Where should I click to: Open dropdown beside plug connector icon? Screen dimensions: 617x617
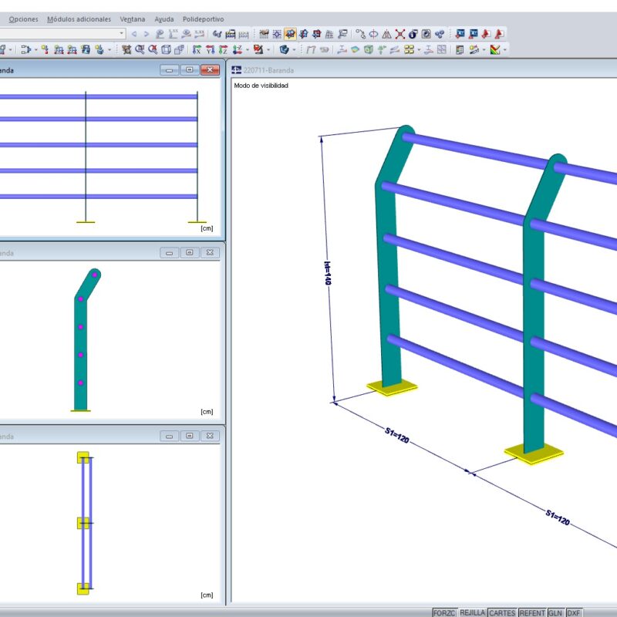(x=35, y=49)
